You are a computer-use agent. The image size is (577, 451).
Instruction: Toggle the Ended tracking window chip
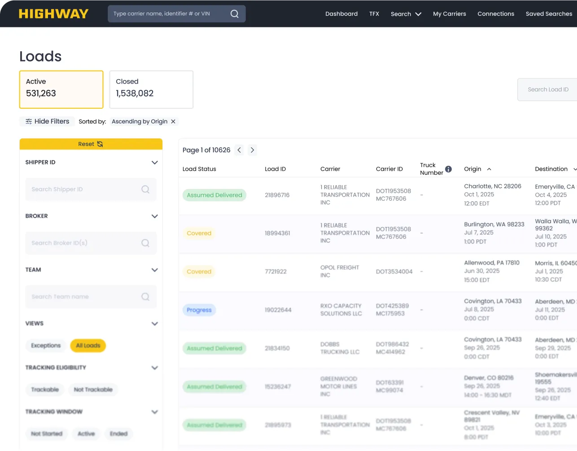coord(118,433)
